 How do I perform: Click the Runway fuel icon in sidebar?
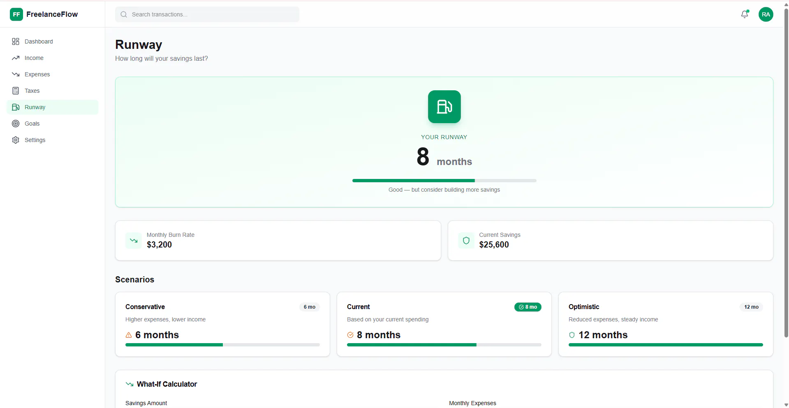(16, 107)
